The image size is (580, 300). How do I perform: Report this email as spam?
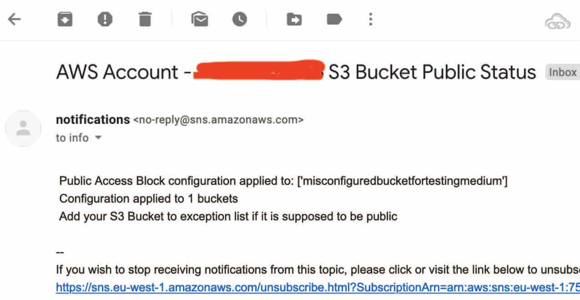point(105,19)
